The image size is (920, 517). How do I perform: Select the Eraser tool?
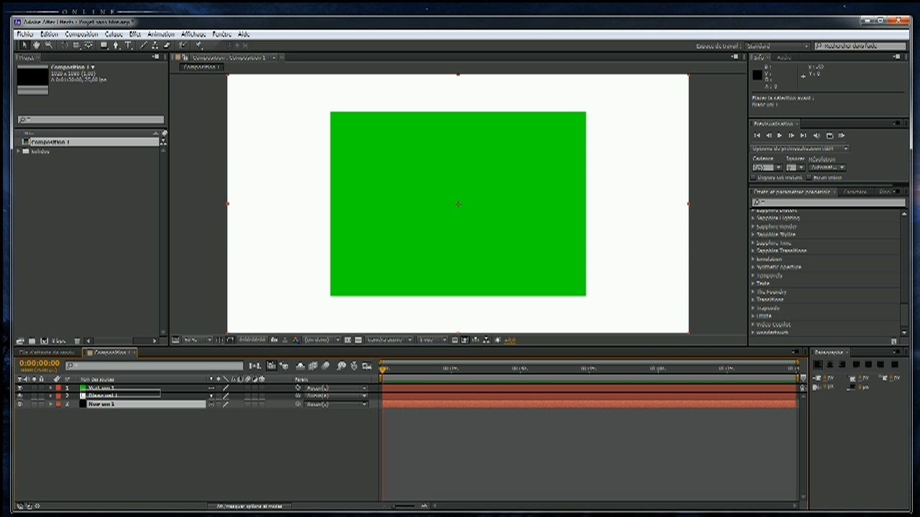point(167,45)
